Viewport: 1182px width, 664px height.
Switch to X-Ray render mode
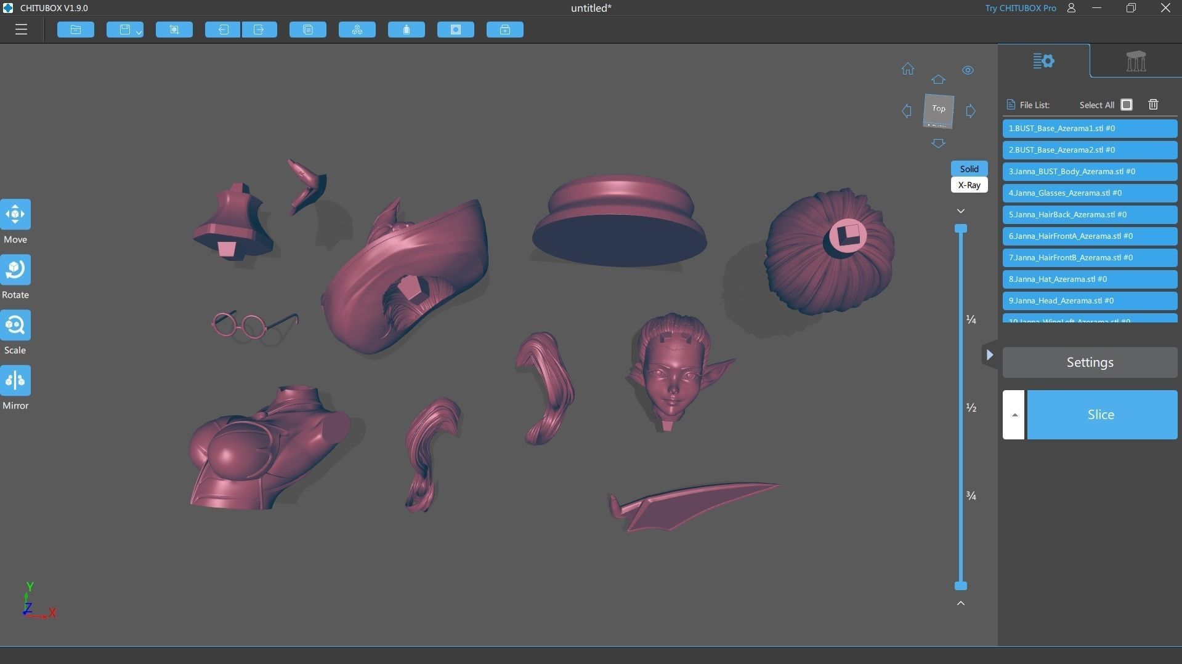click(969, 185)
